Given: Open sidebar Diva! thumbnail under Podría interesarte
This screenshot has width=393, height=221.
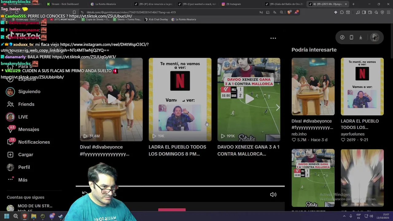Looking at the screenshot, I should [x=313, y=87].
